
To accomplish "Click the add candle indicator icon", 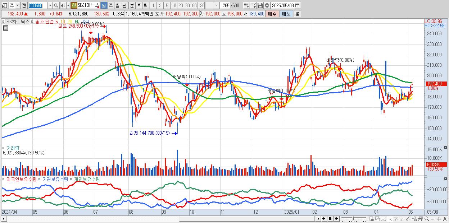I will (246, 5).
